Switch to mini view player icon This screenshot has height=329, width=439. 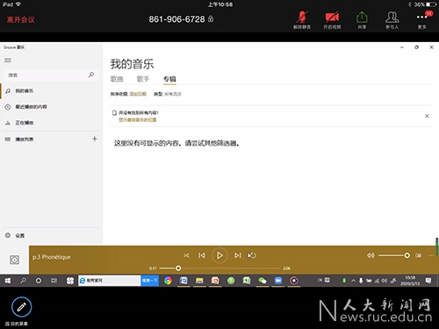point(419,255)
